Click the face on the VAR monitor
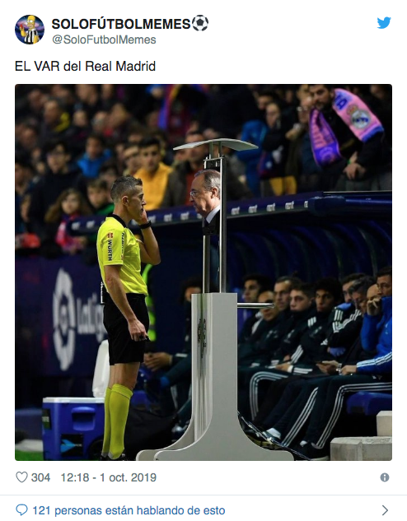This screenshot has height=521, width=407. pyautogui.click(x=205, y=192)
